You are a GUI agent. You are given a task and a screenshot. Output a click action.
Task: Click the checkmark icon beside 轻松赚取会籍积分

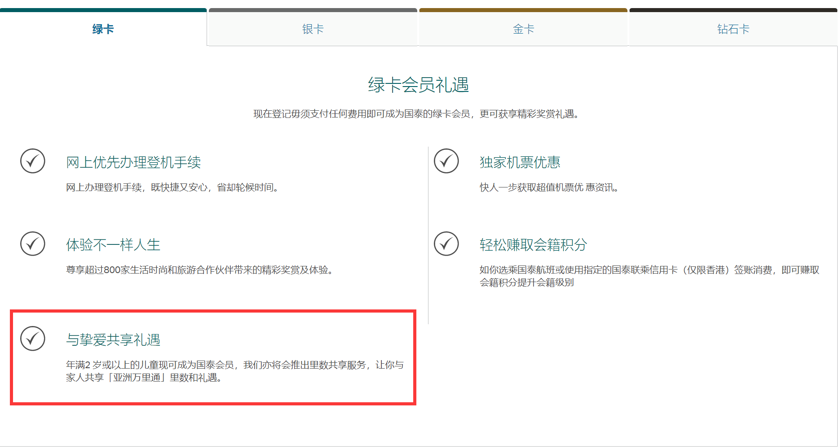pos(446,244)
